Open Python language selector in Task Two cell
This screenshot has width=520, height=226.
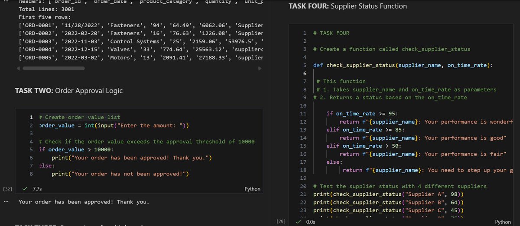point(253,189)
